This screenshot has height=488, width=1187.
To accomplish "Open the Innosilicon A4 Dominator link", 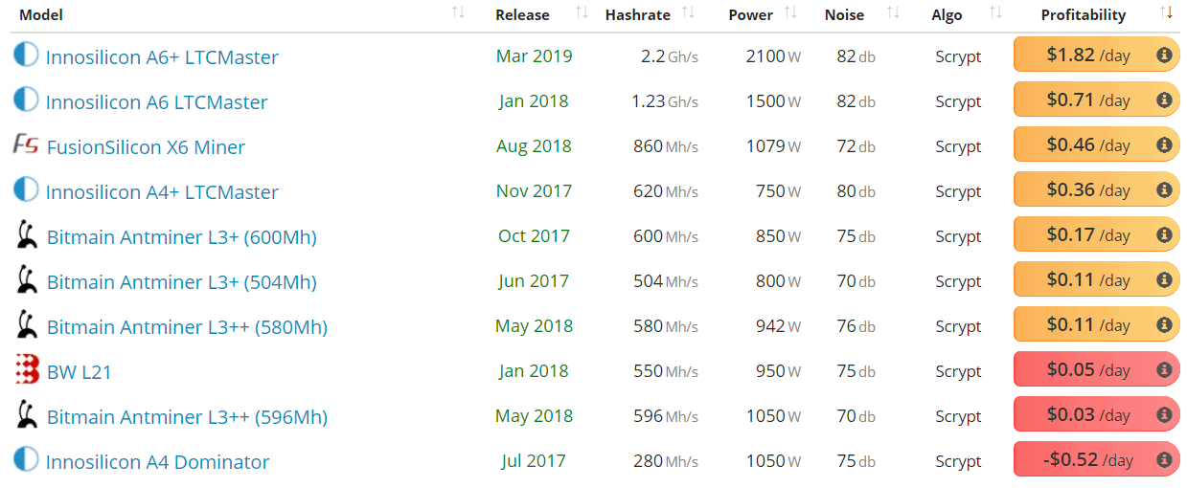I will [157, 461].
